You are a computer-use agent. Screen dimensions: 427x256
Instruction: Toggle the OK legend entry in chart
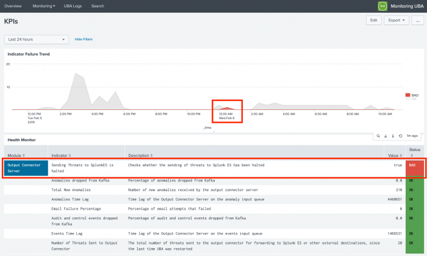pyautogui.click(x=412, y=99)
